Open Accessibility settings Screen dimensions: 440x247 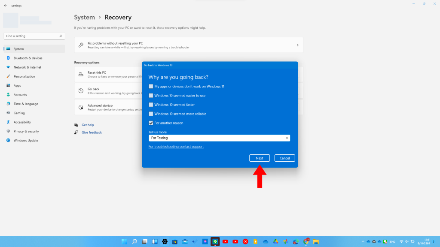[34, 122]
